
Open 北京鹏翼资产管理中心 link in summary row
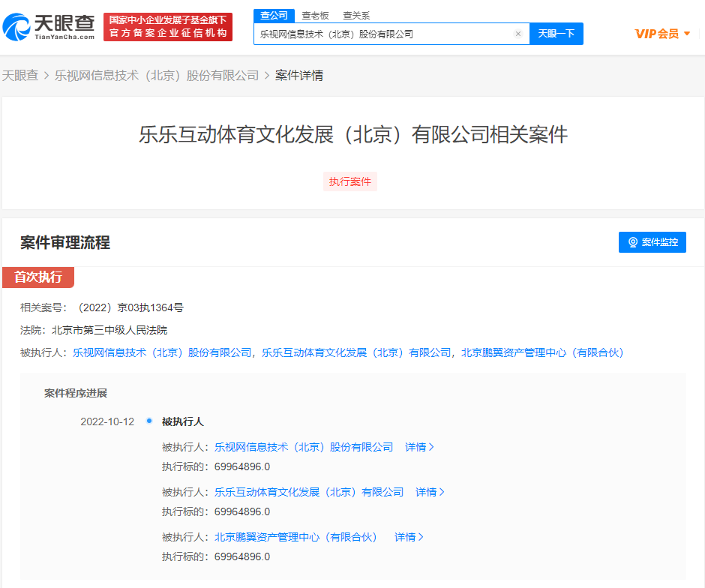[x=542, y=353]
